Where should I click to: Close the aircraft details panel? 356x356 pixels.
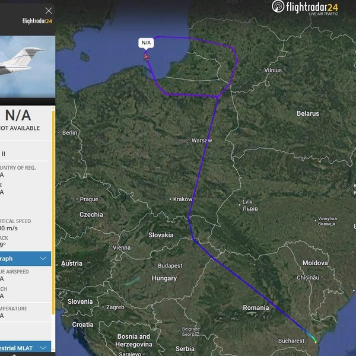(49, 11)
